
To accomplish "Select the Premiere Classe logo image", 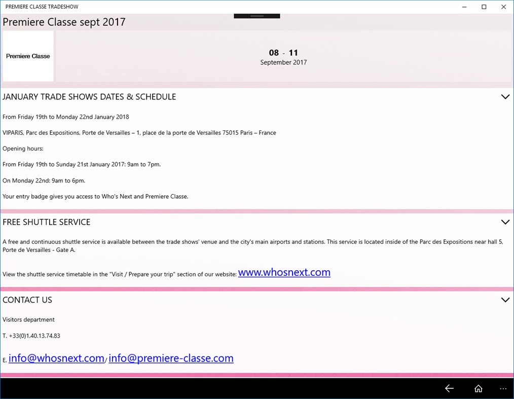I will pos(28,56).
